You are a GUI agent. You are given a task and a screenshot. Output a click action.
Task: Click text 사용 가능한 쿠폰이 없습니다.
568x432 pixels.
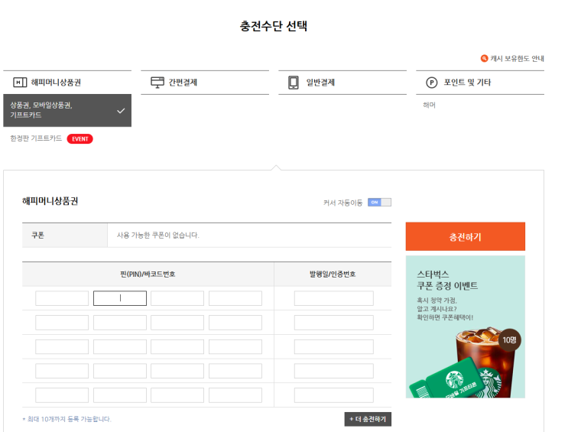[x=158, y=235]
